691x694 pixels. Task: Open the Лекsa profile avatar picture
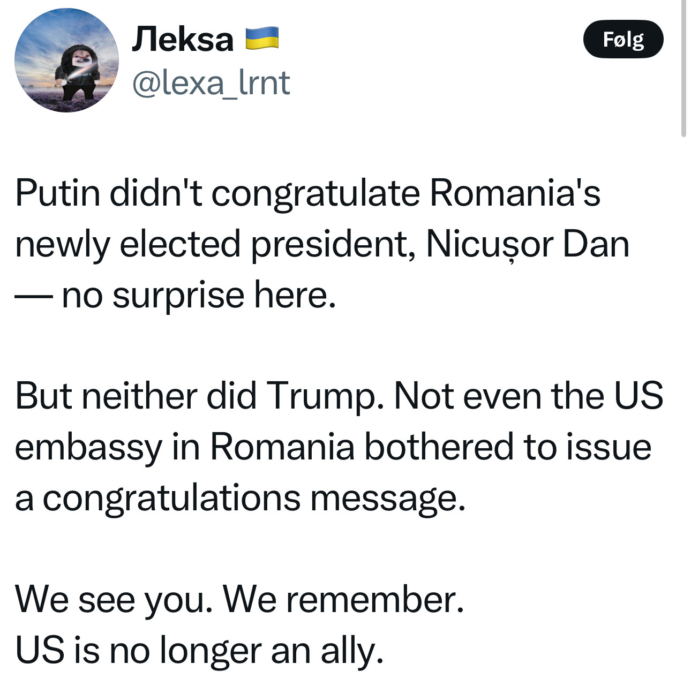coord(66,60)
